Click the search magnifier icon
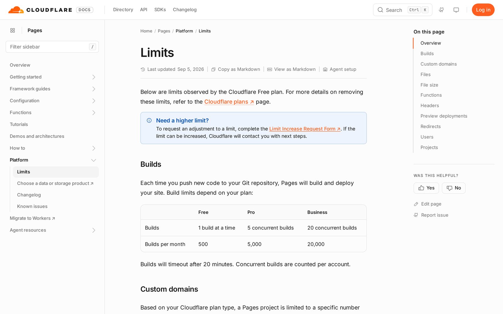The width and height of the screenshot is (503, 314). click(380, 10)
